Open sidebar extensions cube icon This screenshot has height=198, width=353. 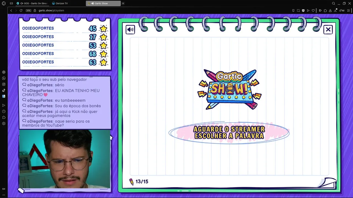(x=4, y=117)
